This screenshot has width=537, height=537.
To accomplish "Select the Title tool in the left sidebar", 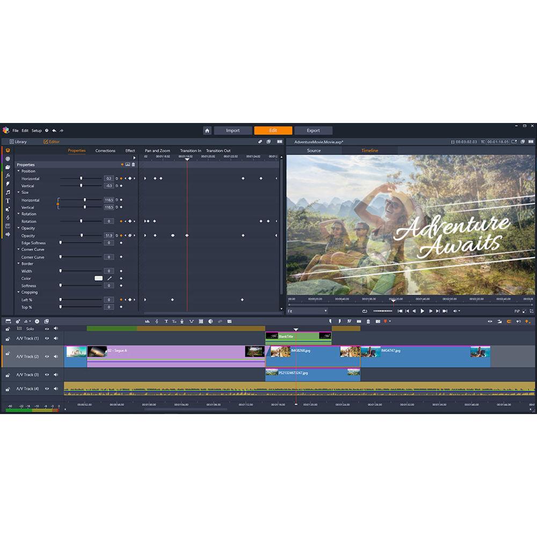I will (x=8, y=200).
